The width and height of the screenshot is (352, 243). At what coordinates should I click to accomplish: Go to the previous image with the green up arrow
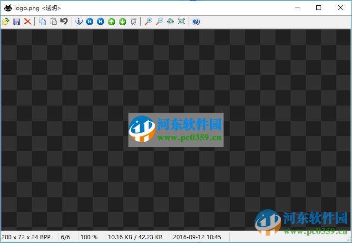[112, 21]
